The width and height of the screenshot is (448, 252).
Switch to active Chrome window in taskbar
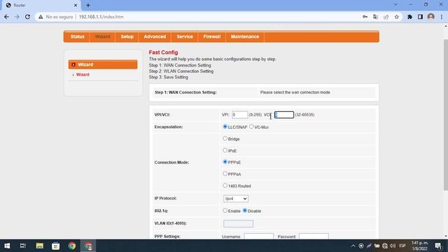pyautogui.click(x=88, y=246)
